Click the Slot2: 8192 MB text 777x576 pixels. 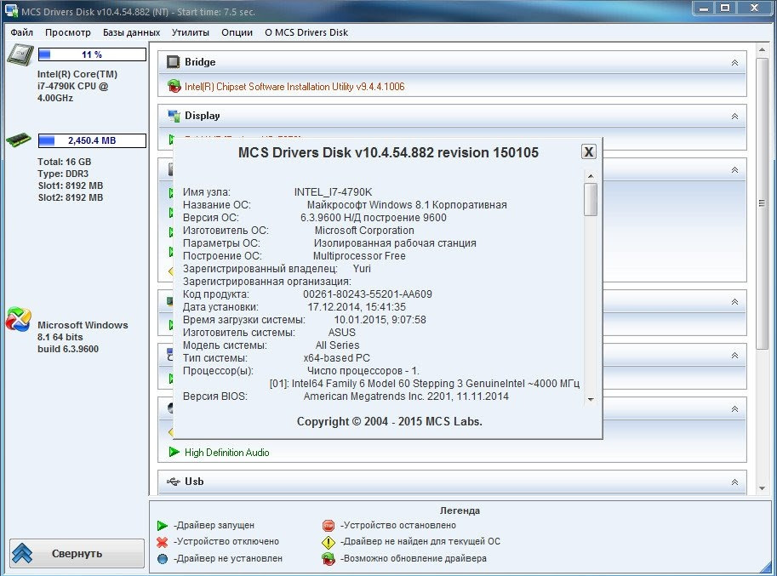pos(71,197)
